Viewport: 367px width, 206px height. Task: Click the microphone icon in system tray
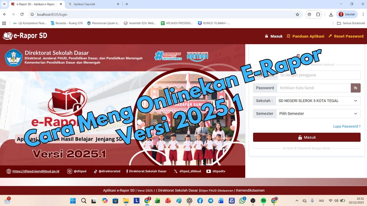(x=312, y=201)
